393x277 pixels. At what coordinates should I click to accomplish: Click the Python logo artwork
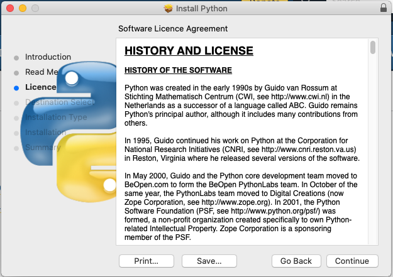point(68,132)
